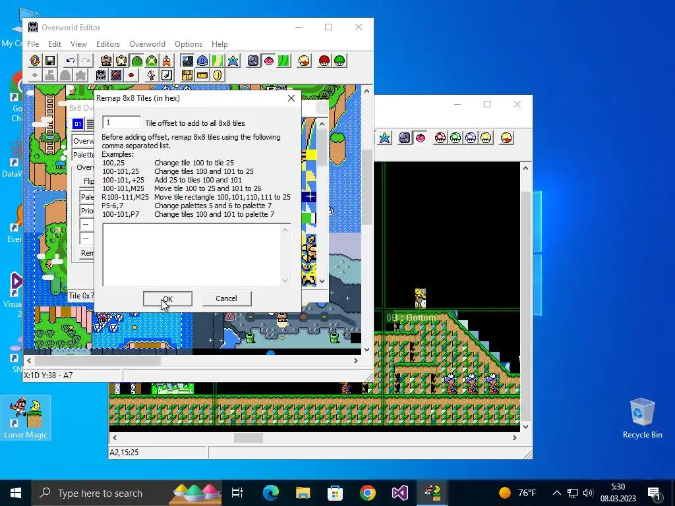675x506 pixels.
Task: Click the 8x8 tile palette scroll-down arrow
Action: 322,281
